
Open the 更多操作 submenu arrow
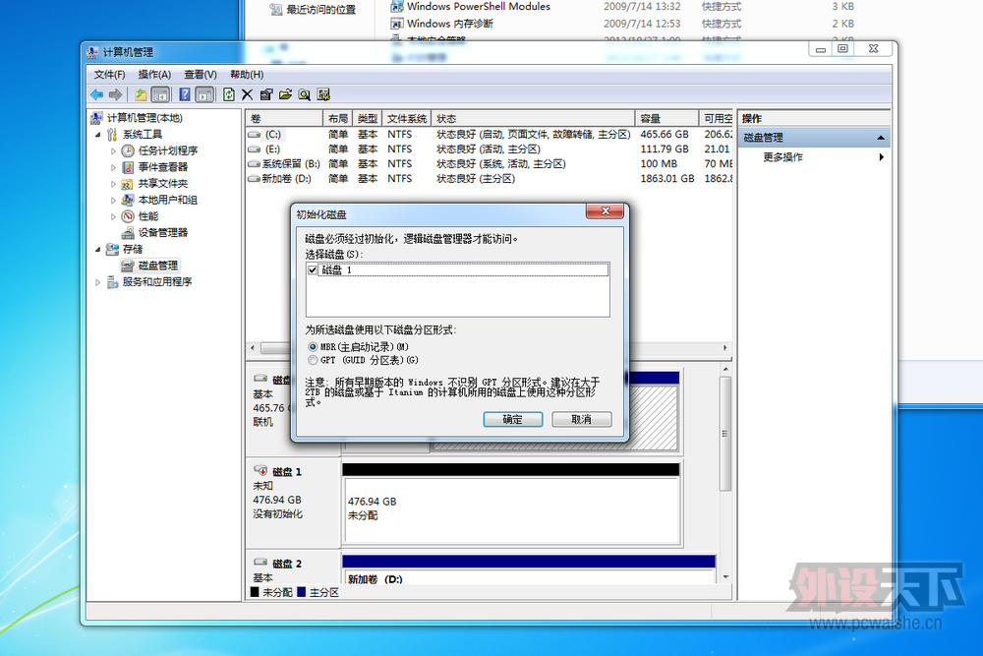point(882,156)
